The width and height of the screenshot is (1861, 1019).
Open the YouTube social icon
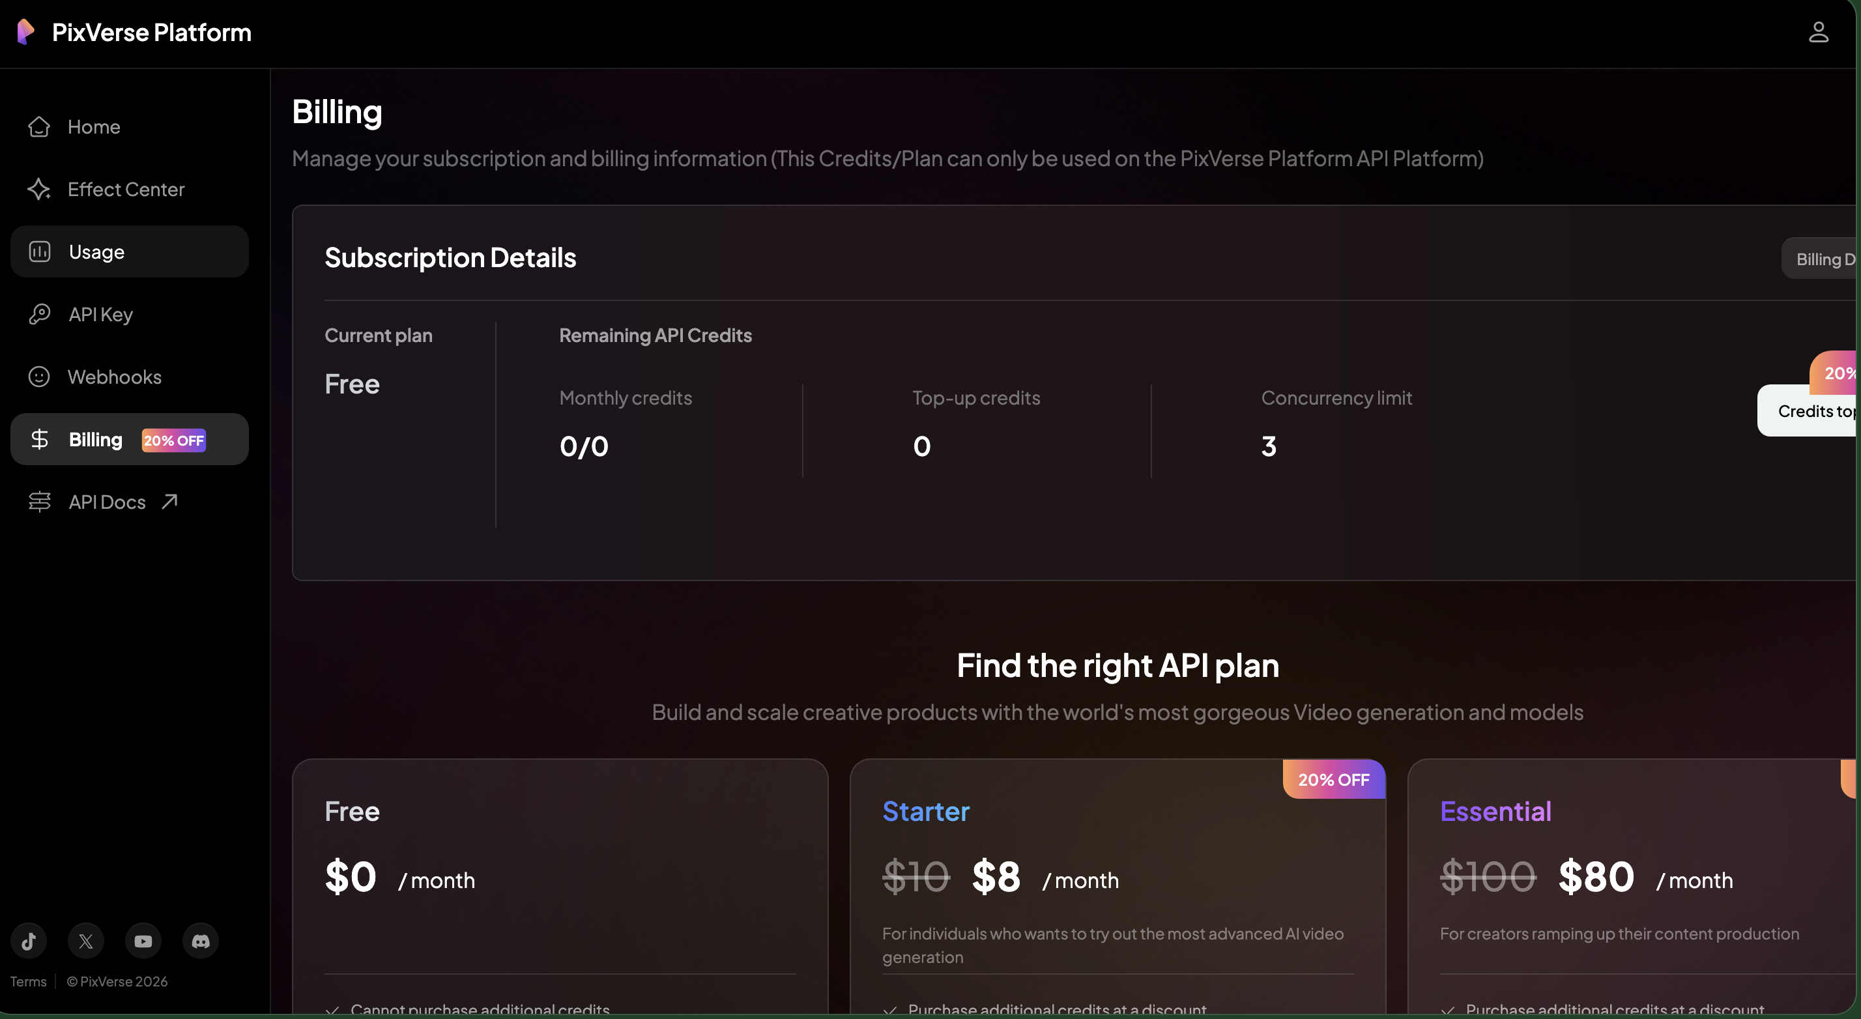[143, 940]
